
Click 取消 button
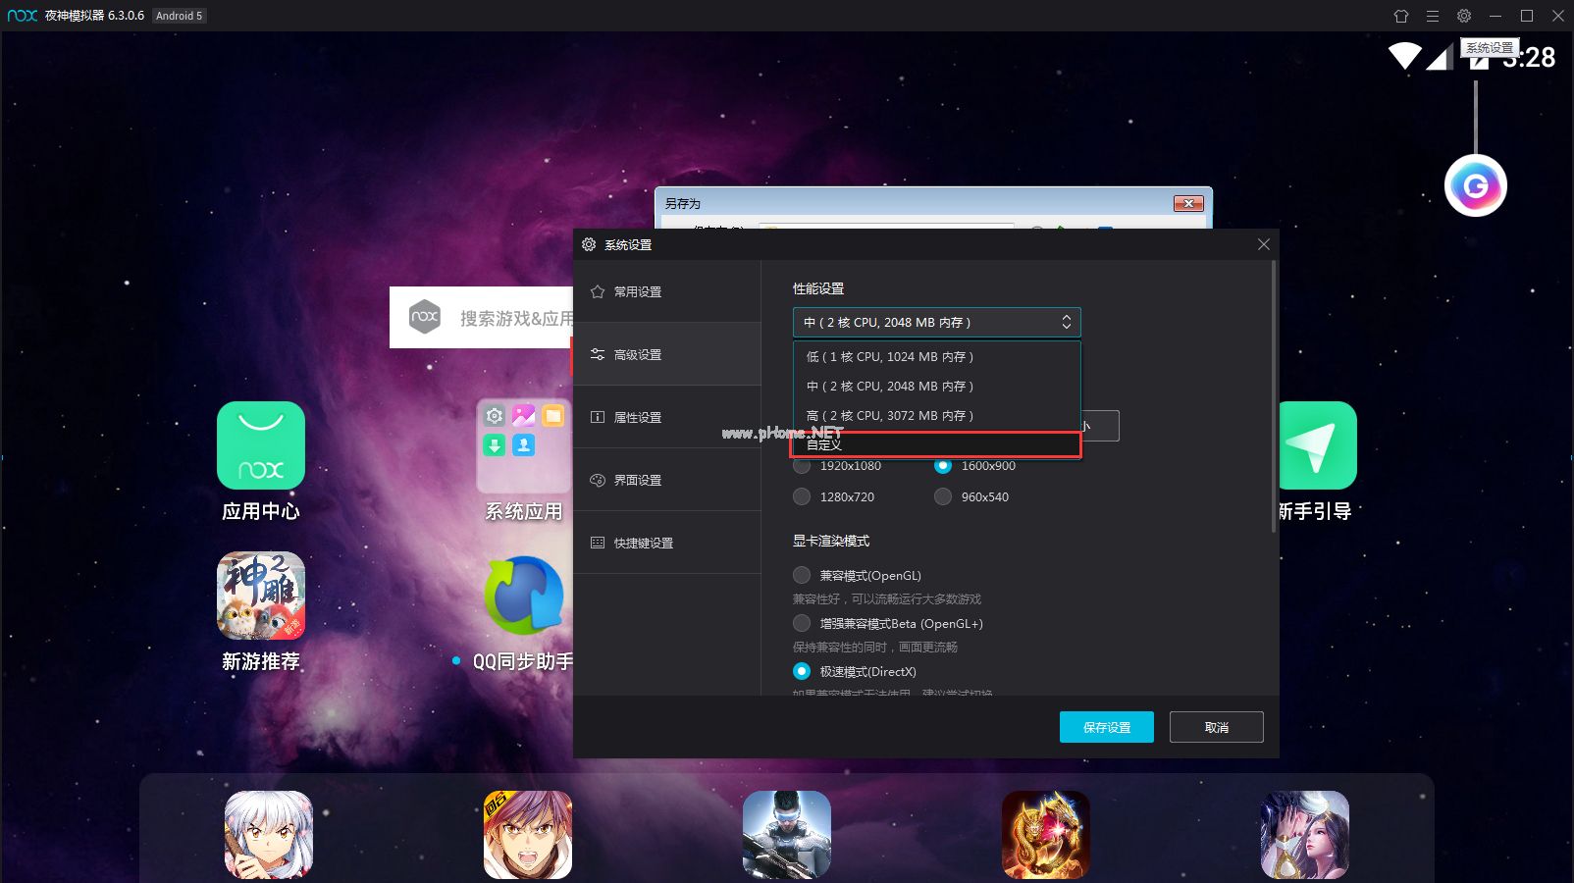(1217, 727)
